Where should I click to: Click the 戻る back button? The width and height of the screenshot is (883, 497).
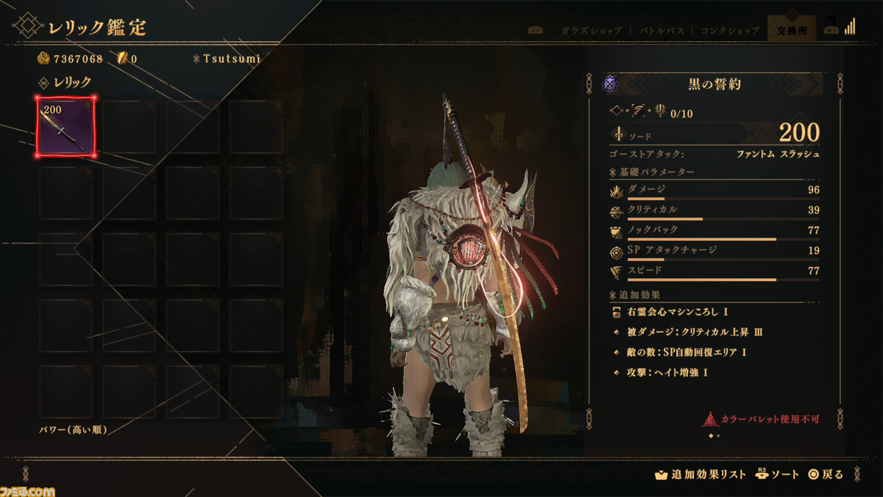click(x=826, y=474)
